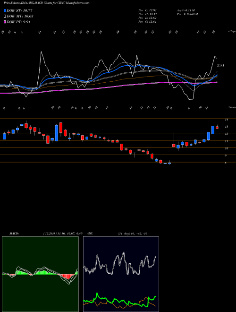The width and height of the screenshot is (236, 312).
Task: Click the white DOW MT legend swatch
Action: pyautogui.click(x=5, y=17)
